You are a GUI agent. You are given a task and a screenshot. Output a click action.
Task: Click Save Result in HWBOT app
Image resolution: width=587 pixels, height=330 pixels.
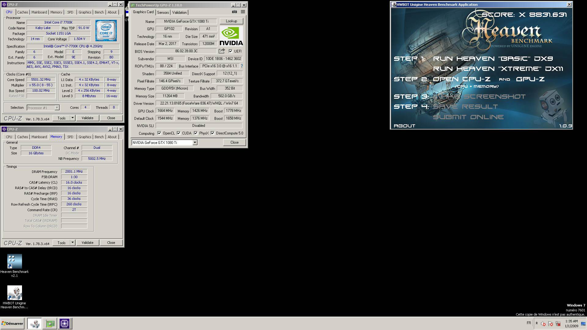(x=465, y=107)
